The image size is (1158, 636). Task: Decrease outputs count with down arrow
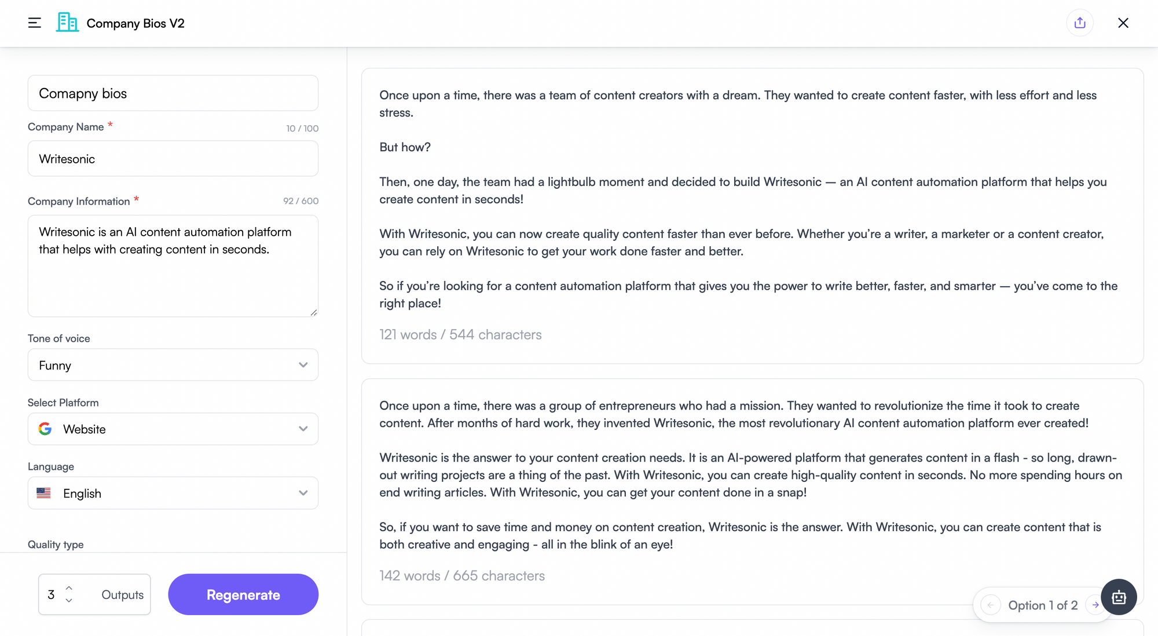pyautogui.click(x=69, y=601)
